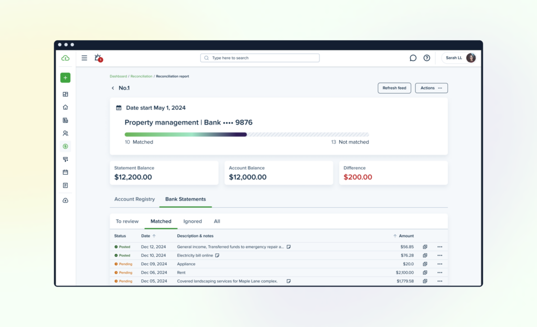Click the copy icon on the $56.85 row
The width and height of the screenshot is (537, 327).
pyautogui.click(x=425, y=247)
